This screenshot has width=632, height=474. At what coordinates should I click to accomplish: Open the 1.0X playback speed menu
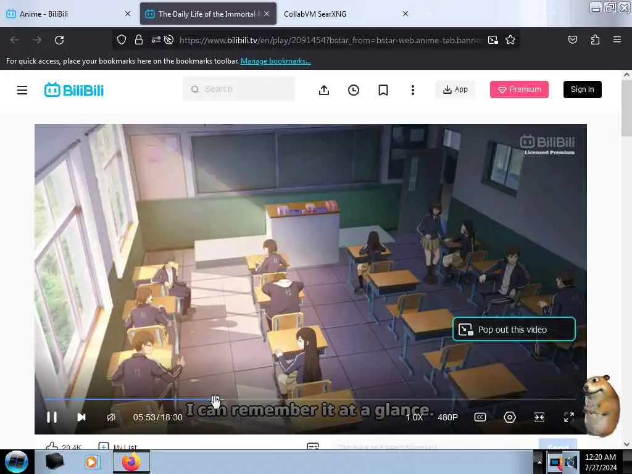[414, 417]
